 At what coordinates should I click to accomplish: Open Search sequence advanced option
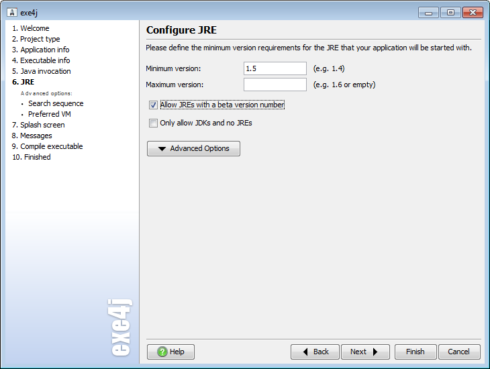(56, 103)
